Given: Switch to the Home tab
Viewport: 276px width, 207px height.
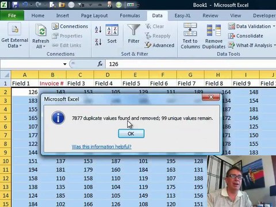Looking at the screenshot, I should [38, 16].
